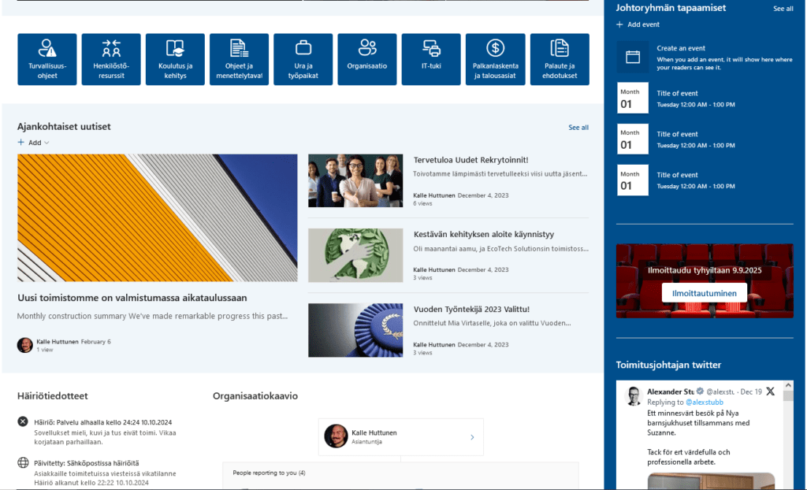Click Ilmoittautuminen in the red banner
Viewport: 807px width, 490px height.
[x=704, y=292]
